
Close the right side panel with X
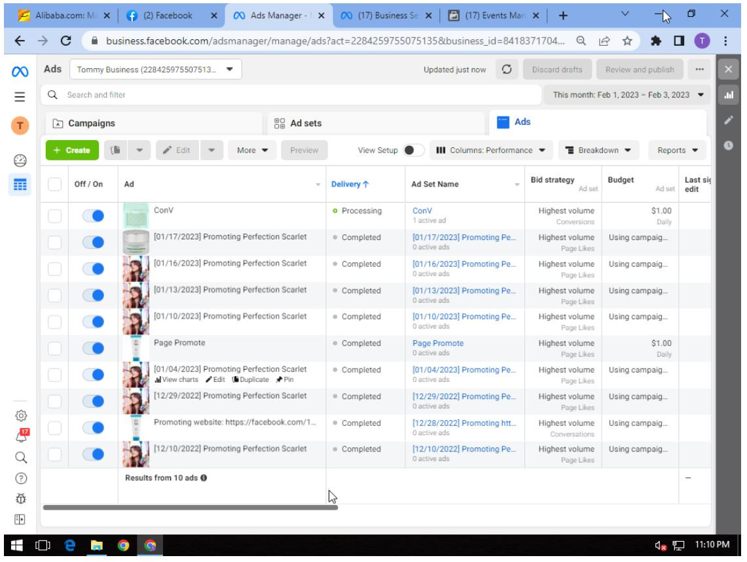click(729, 69)
